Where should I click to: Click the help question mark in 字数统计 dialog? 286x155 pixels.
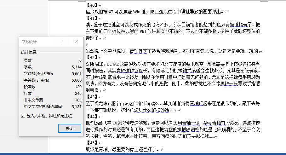(62, 42)
